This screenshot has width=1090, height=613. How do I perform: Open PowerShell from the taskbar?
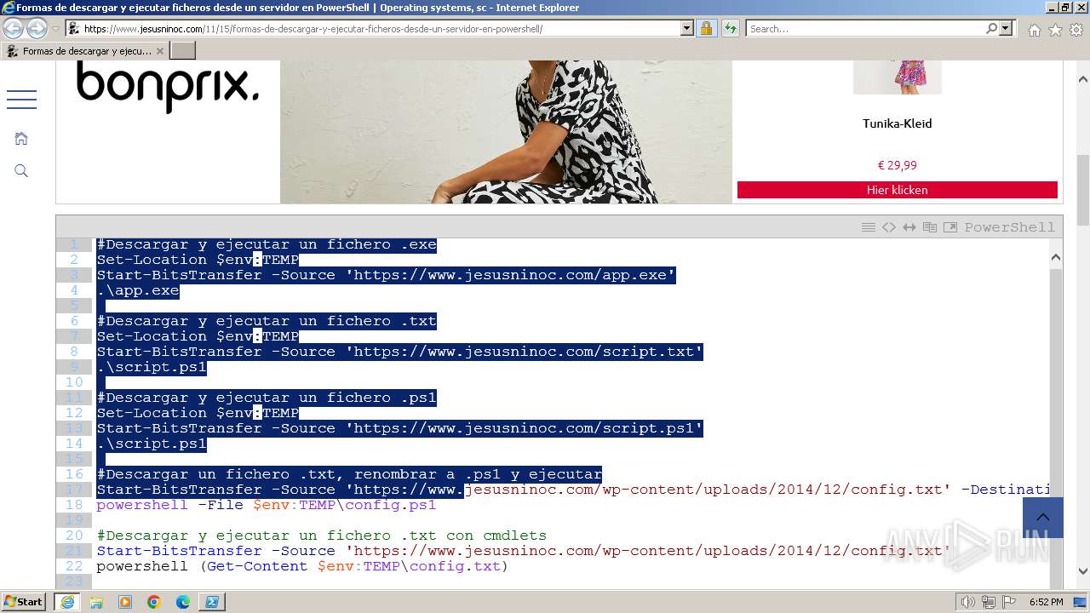pyautogui.click(x=211, y=602)
